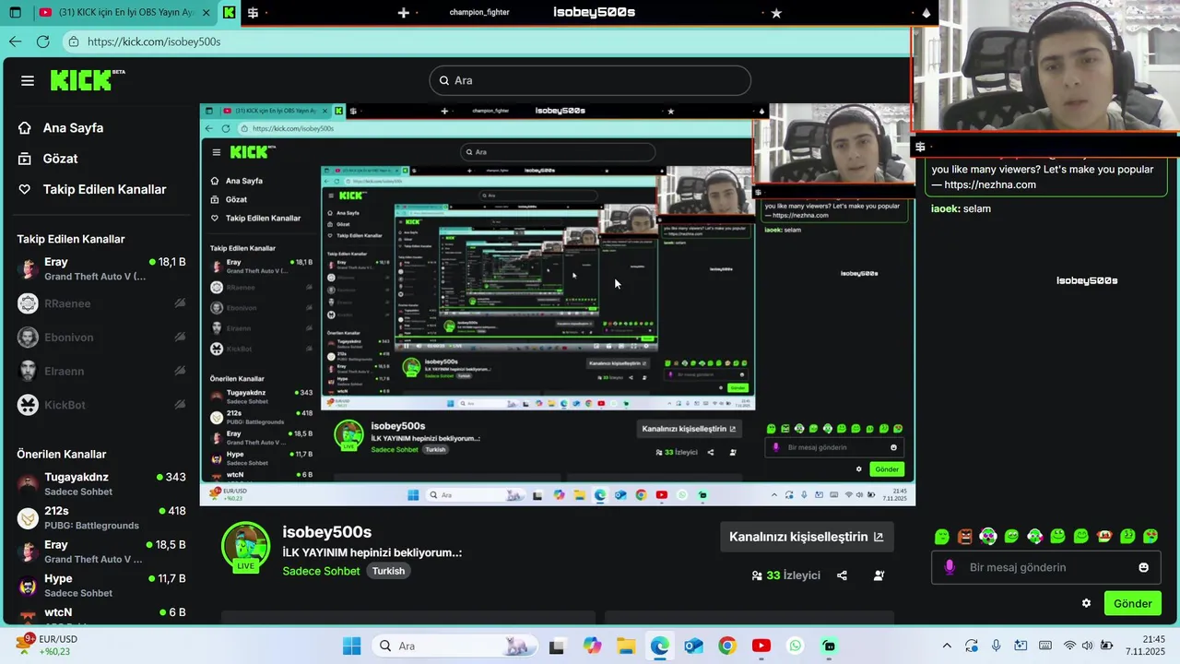Click the last emote with heart eyes
This screenshot has width=1180, height=664.
point(1150,537)
